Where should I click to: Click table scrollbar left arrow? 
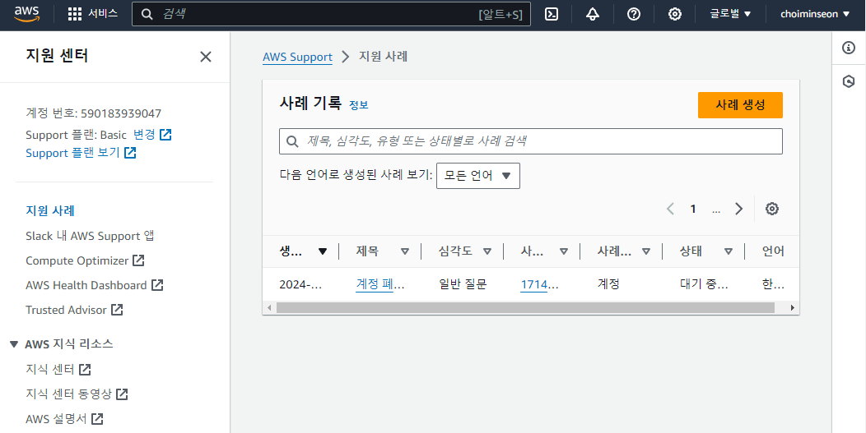pos(269,308)
